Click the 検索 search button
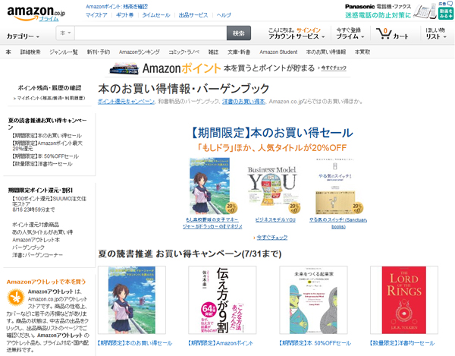The height and width of the screenshot is (356, 455). click(239, 33)
